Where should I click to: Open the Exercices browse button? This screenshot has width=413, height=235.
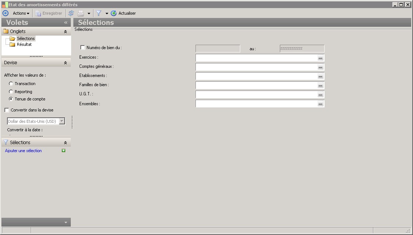tap(321, 58)
